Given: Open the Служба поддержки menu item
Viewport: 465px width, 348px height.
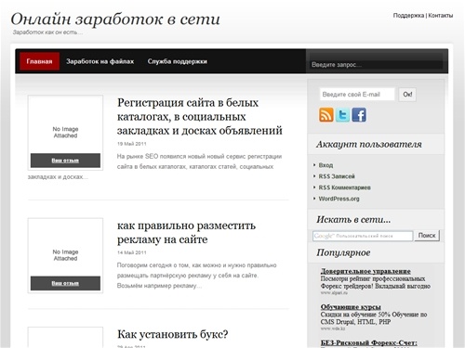Looking at the screenshot, I should 177,61.
